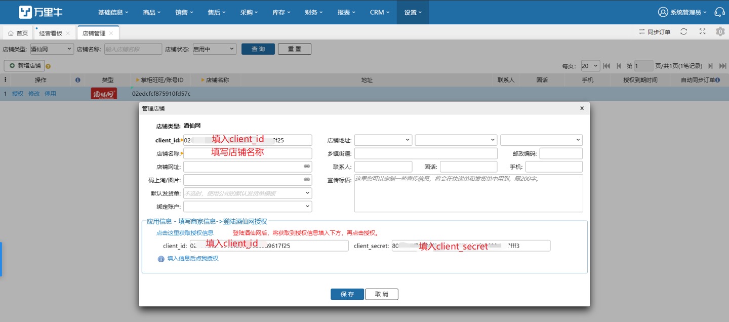Click the 同步订单 button

[x=655, y=32]
